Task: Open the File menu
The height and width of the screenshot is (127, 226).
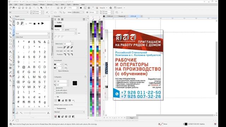Action: point(11,5)
